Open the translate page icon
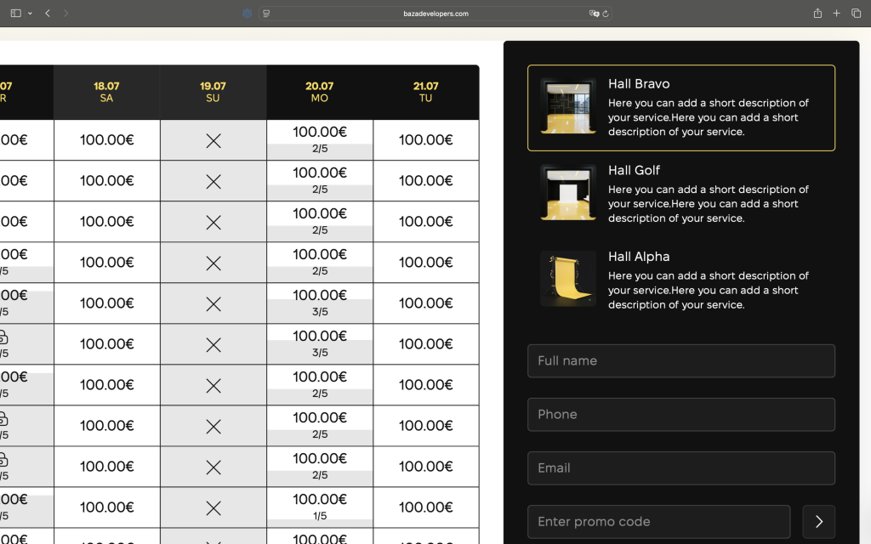The height and width of the screenshot is (544, 871). [594, 14]
